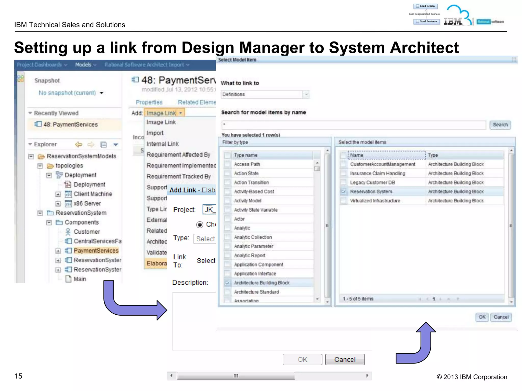Click the Deployment diagram icon
The width and height of the screenshot is (522, 391).
coord(68,185)
